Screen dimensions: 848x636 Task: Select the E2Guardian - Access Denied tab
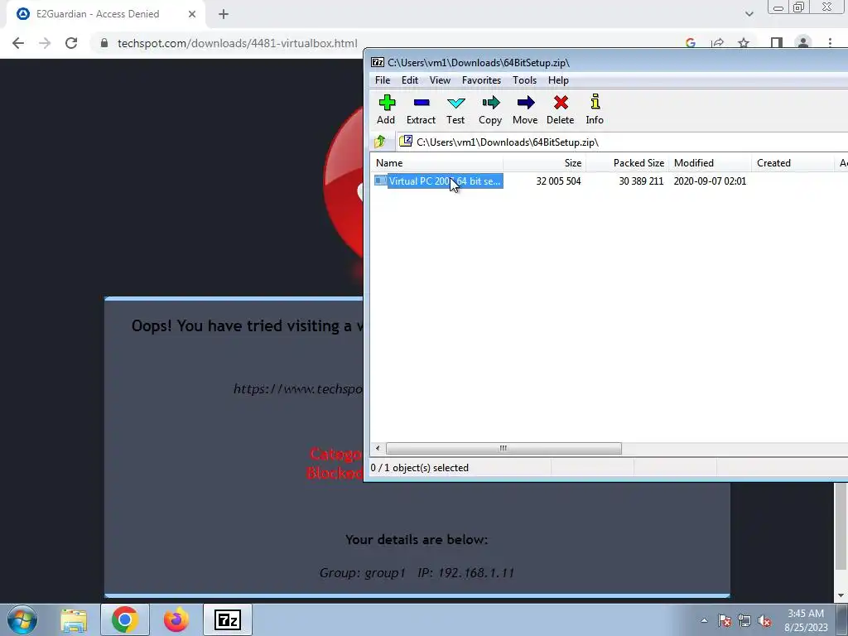[x=105, y=14]
